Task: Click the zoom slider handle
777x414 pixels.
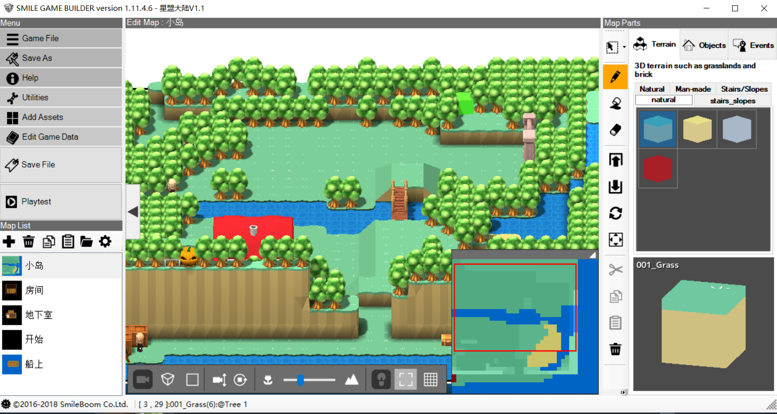Action: 300,379
